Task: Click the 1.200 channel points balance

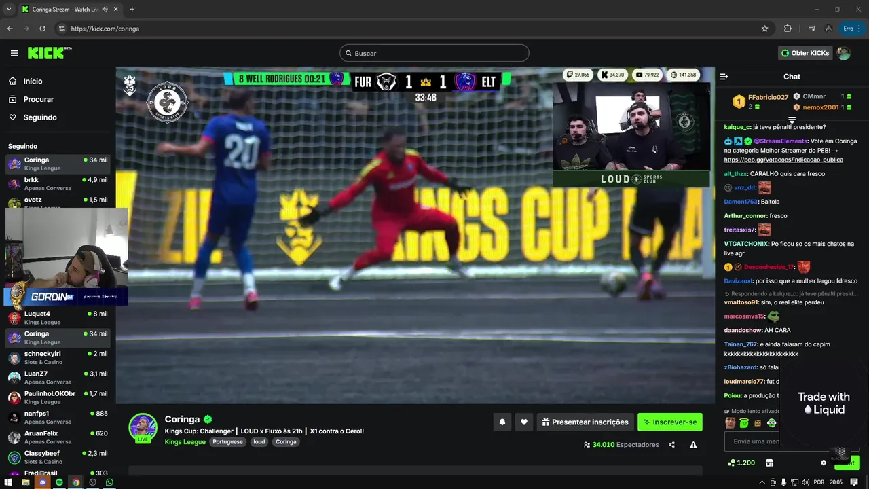Action: (x=741, y=463)
